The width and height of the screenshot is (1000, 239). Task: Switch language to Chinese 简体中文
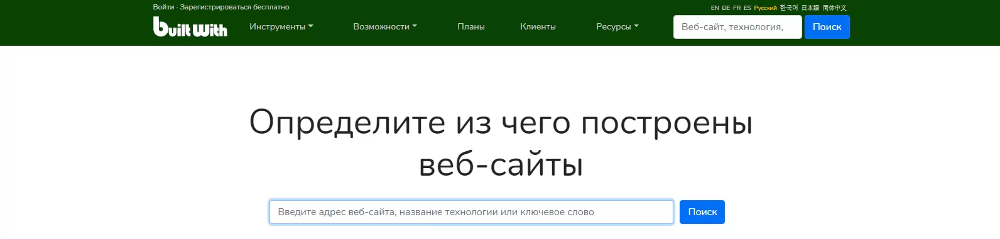click(835, 8)
